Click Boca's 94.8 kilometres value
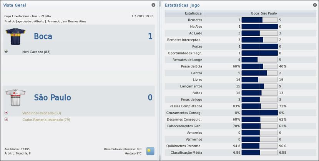Viewport: 319px width, 161px height. [237, 146]
